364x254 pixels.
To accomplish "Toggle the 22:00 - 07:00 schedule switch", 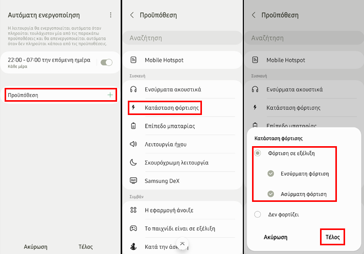I will [106, 62].
